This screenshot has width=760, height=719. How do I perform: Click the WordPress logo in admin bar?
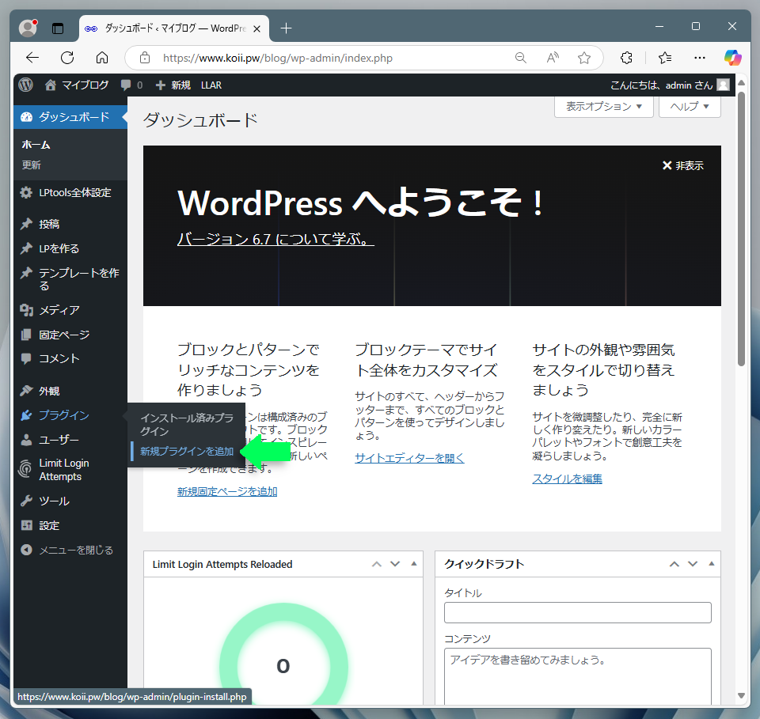25,85
